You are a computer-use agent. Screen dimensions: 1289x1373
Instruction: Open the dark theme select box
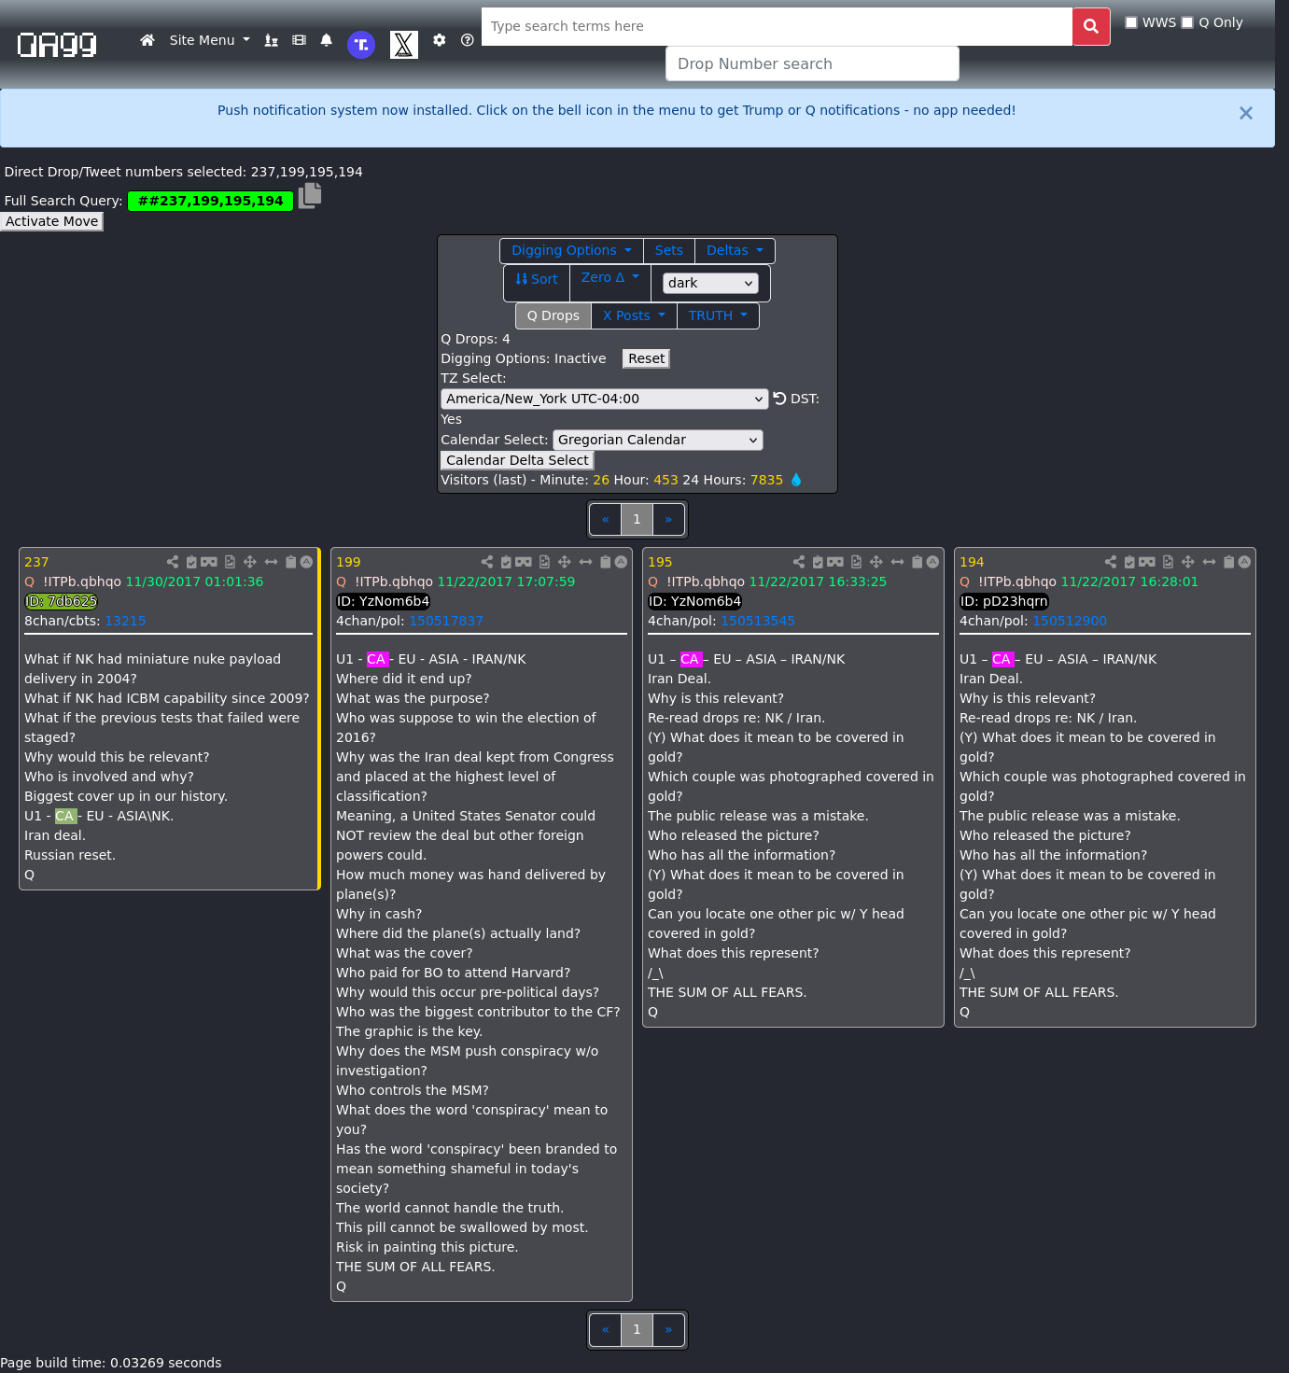(x=710, y=283)
